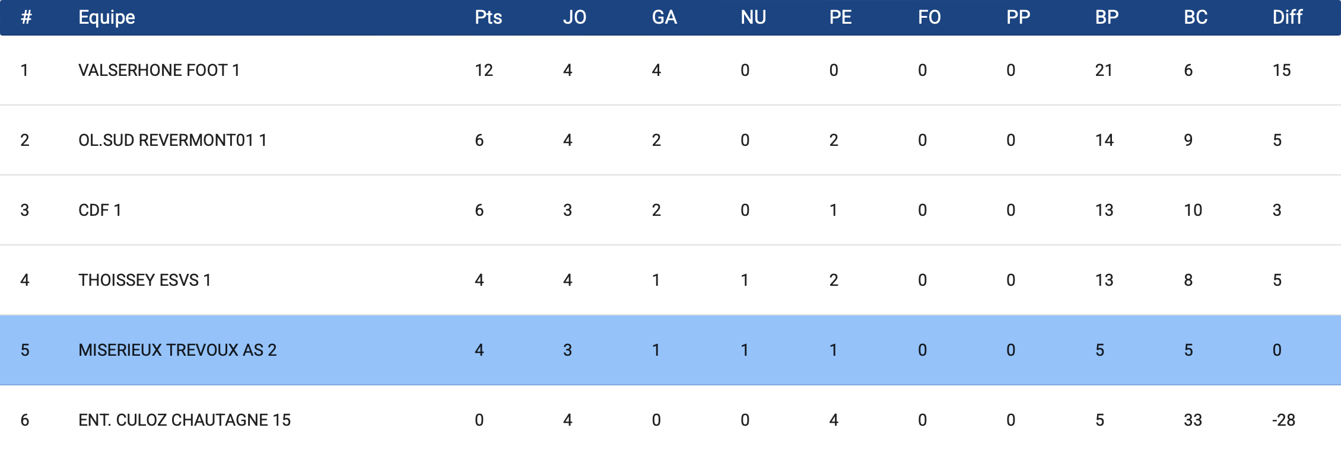Click the BP column header
Screen dimensions: 1341x453
click(1107, 17)
